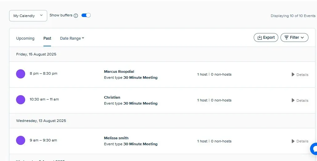Expand Details for Marcus Roopdial meeting
317x161 pixels.
tap(300, 75)
